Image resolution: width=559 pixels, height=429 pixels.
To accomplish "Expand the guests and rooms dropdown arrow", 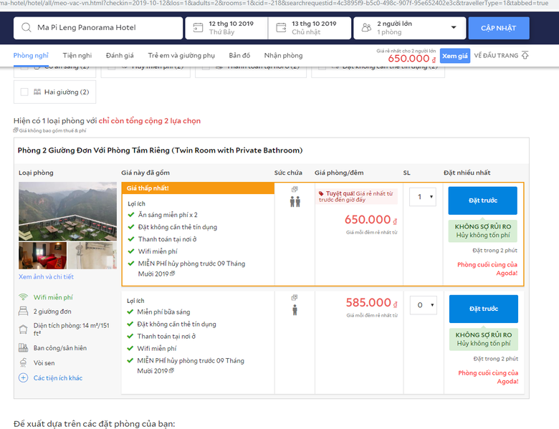I will 453,28.
